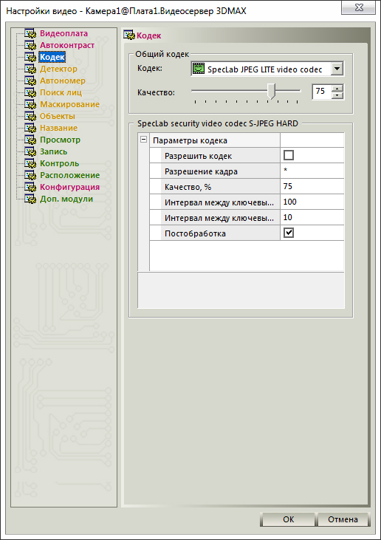Decrease quality with spinner down arrow

pyautogui.click(x=337, y=95)
